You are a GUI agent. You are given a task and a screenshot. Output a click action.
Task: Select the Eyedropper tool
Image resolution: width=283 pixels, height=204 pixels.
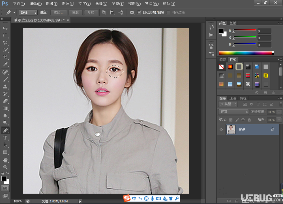(x=5, y=64)
